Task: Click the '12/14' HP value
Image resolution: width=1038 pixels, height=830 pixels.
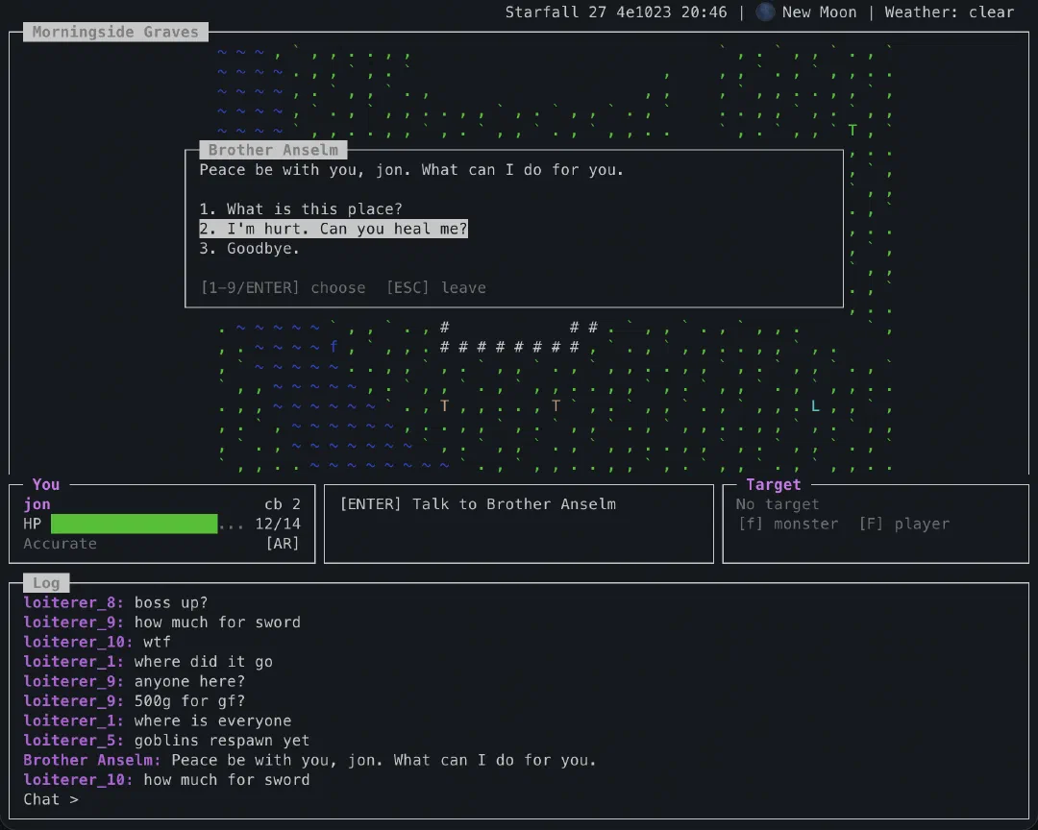Action: (x=278, y=525)
